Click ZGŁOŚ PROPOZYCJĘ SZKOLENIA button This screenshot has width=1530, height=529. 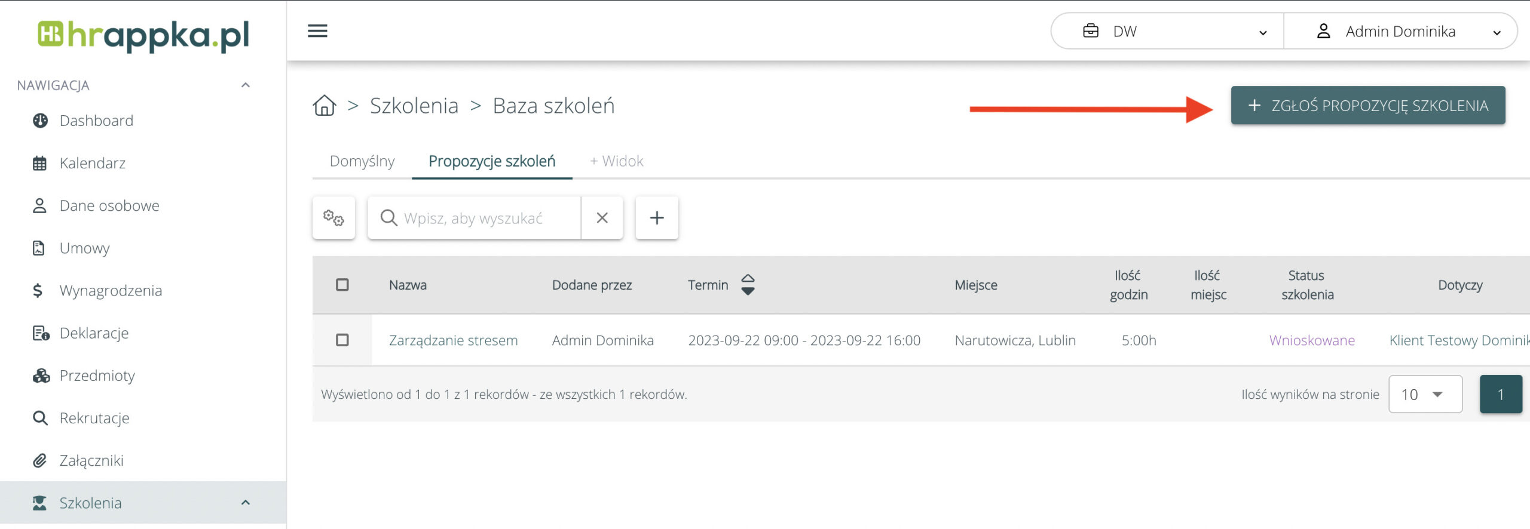pyautogui.click(x=1367, y=106)
